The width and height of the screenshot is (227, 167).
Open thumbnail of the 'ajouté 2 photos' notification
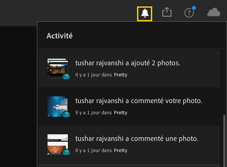(x=57, y=68)
